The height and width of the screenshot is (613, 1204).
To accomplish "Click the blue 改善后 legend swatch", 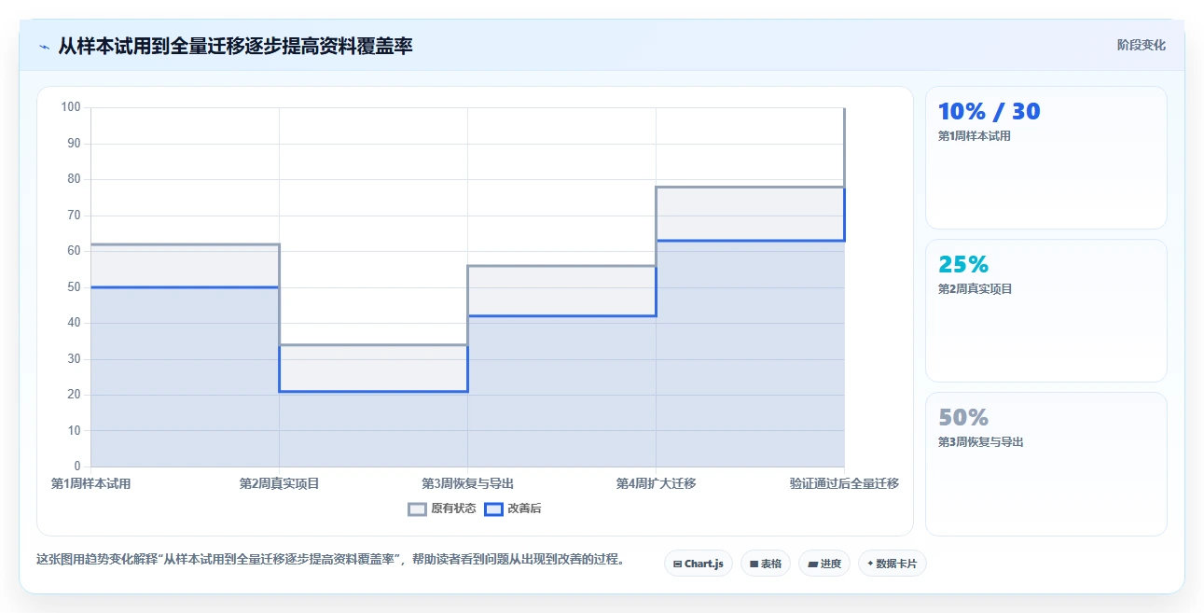I will [x=494, y=509].
